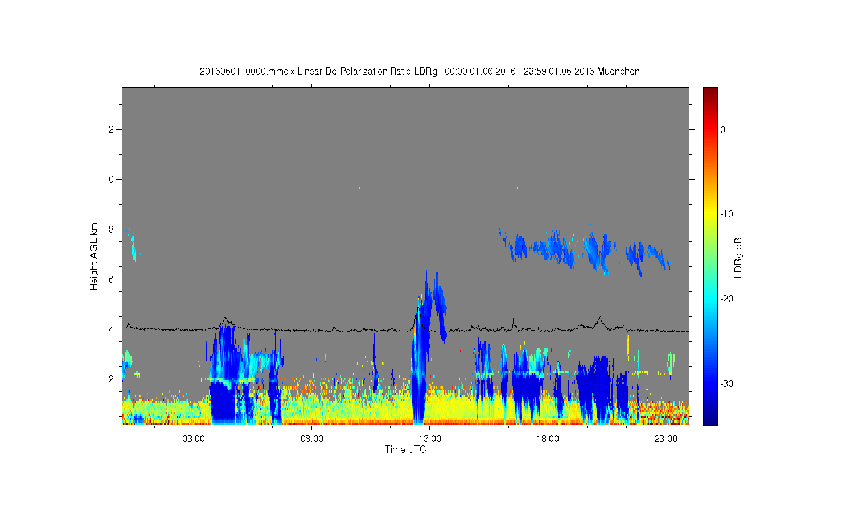Click the dark red top of the colorbar

click(x=711, y=92)
